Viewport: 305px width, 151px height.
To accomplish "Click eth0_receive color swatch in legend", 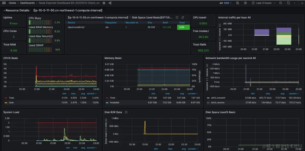I will pos(208,103).
